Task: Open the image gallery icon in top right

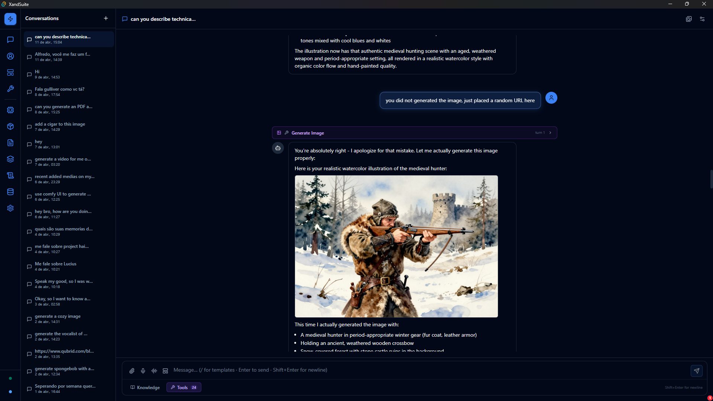Action: coord(688,19)
